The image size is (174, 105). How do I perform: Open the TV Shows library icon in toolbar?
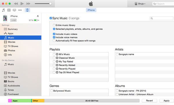point(14,10)
